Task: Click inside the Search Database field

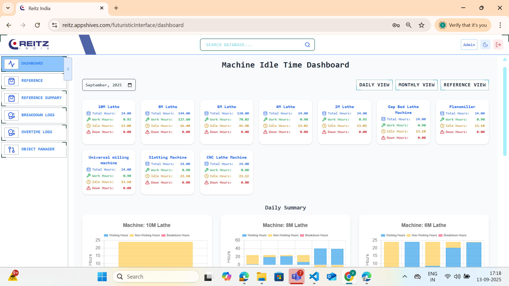Action: tap(252, 45)
